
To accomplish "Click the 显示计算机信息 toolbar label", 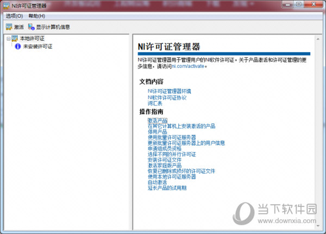I will (x=53, y=27).
